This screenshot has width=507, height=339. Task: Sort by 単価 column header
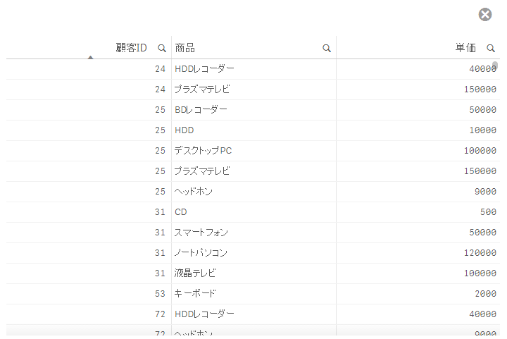pyautogui.click(x=465, y=48)
